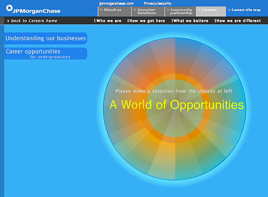Open 'How we got here' section
Screen dimensions: 268x197
146,21
